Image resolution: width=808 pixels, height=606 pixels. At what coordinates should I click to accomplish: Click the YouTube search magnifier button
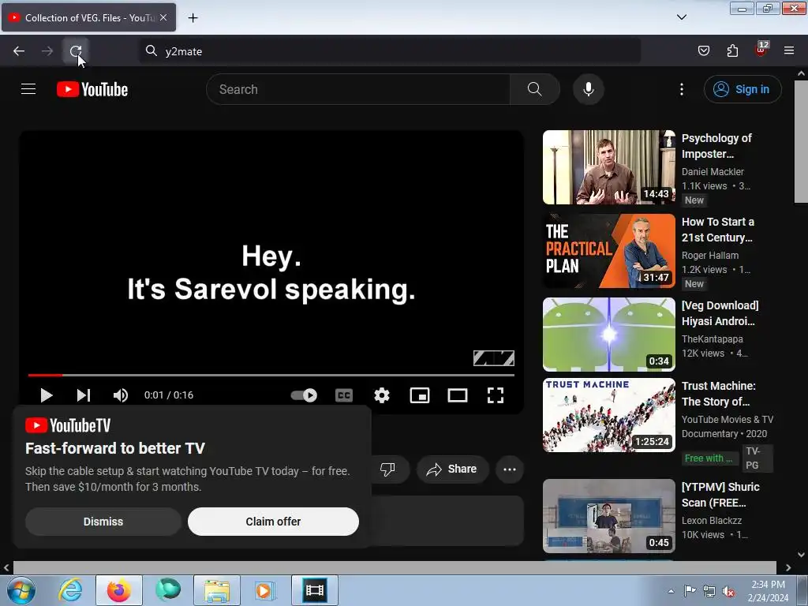(535, 89)
